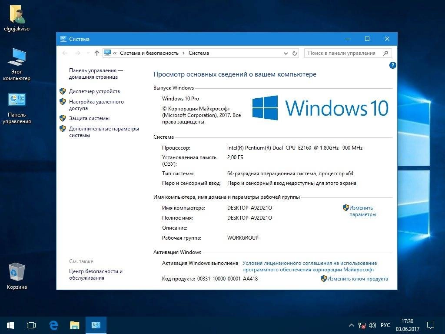
Task: Open Центр безопасности и обслуживания
Action: [x=96, y=274]
